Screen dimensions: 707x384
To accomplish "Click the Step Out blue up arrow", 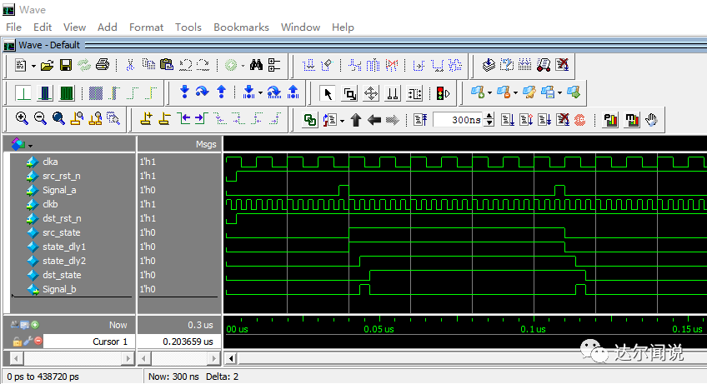I will pos(221,92).
